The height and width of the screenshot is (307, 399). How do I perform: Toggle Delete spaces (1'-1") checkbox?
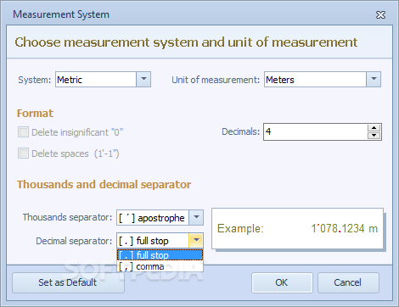point(23,153)
